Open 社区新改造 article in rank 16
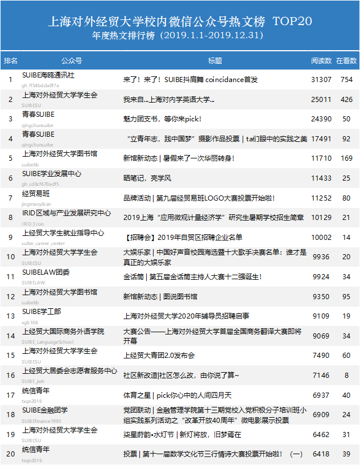 tap(181, 376)
